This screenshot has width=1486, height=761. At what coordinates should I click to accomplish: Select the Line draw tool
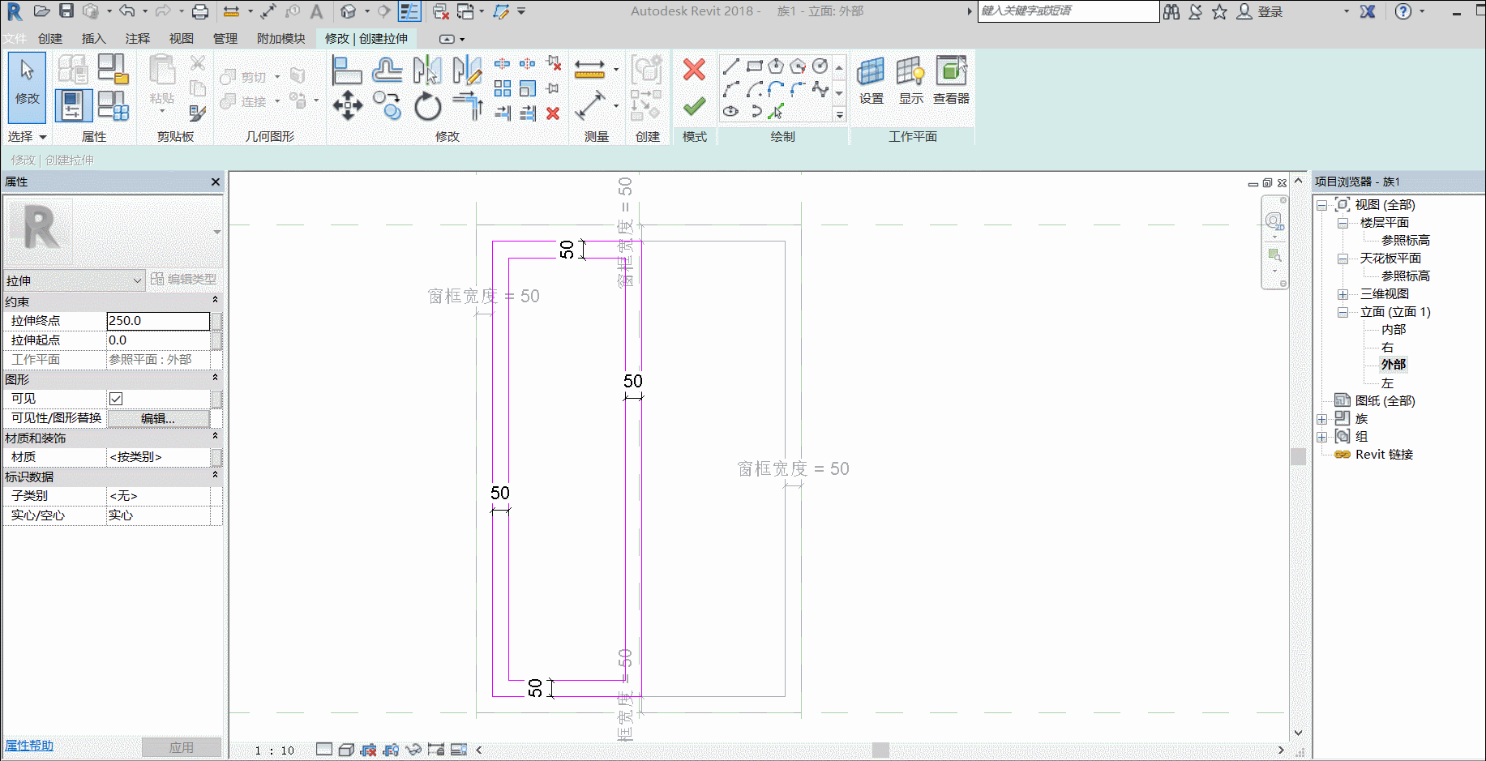click(731, 66)
